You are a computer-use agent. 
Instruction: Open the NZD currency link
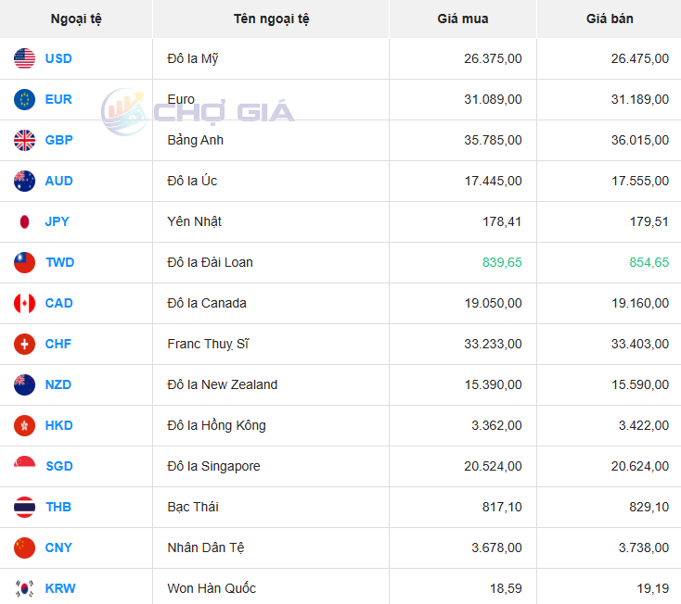[x=58, y=384]
